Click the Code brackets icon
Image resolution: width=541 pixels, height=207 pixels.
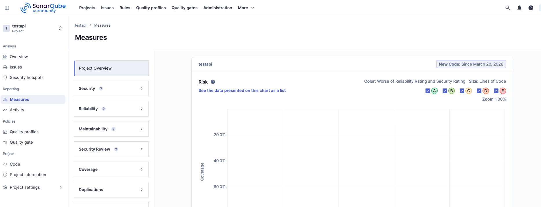[x=5, y=164]
